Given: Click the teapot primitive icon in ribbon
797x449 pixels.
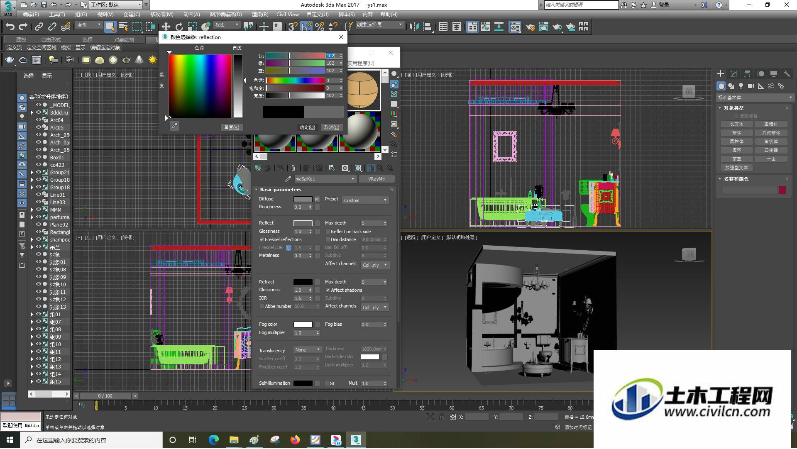Looking at the screenshot, I should pos(9,60).
